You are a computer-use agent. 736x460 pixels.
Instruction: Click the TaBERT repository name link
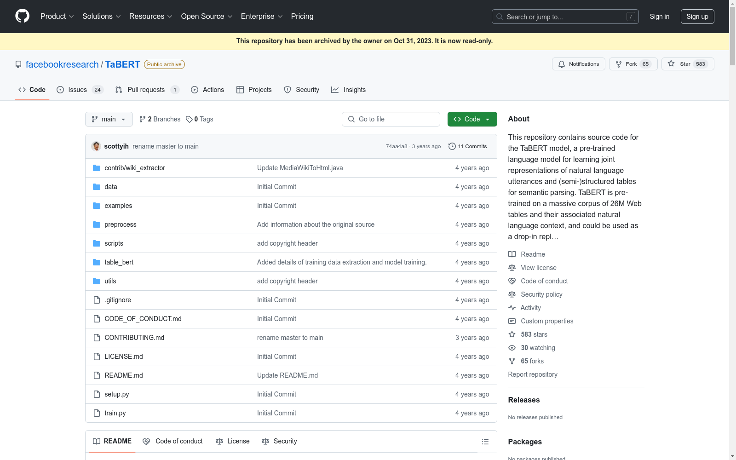tap(123, 64)
